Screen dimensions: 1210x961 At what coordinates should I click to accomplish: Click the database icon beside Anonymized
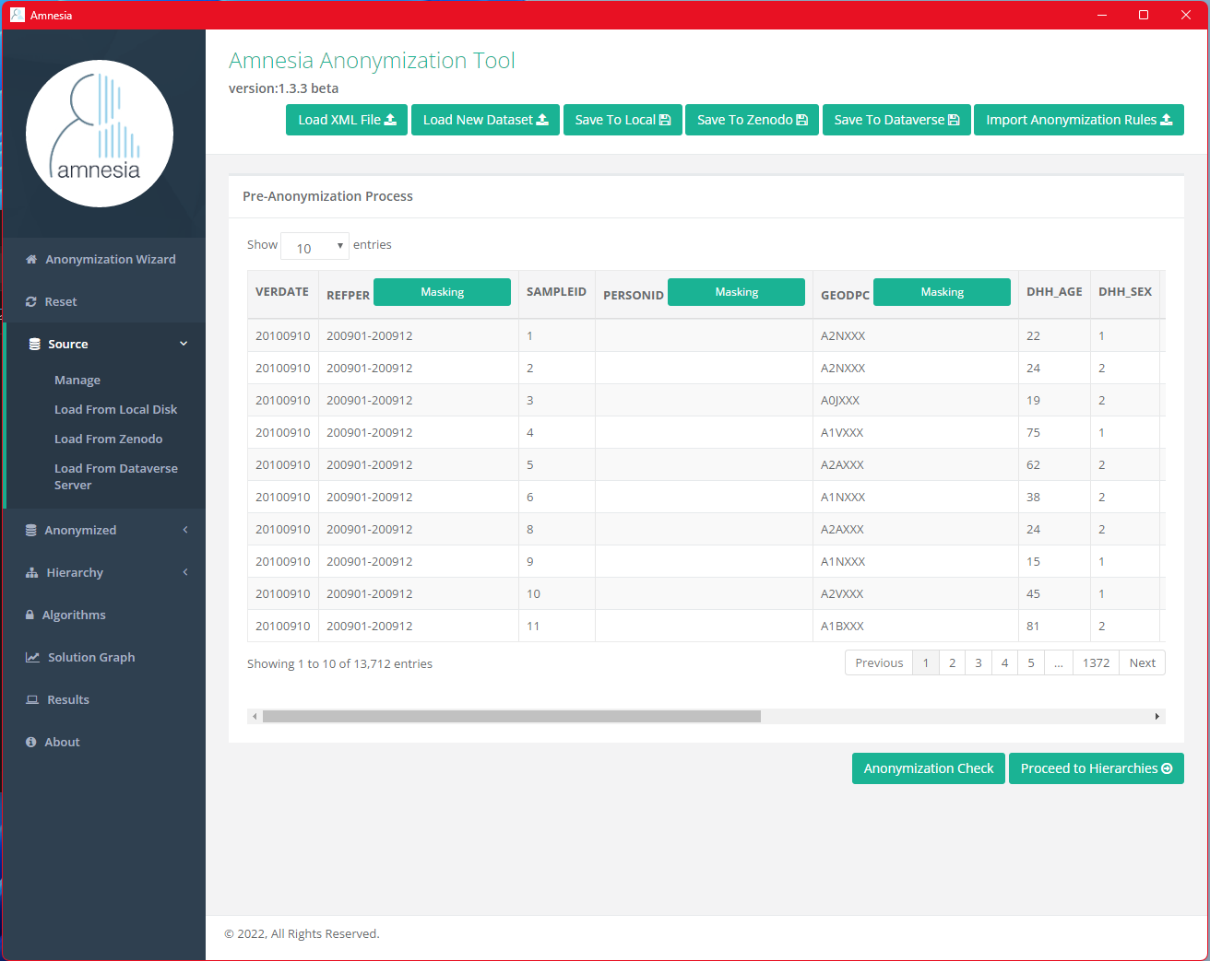pyautogui.click(x=31, y=531)
